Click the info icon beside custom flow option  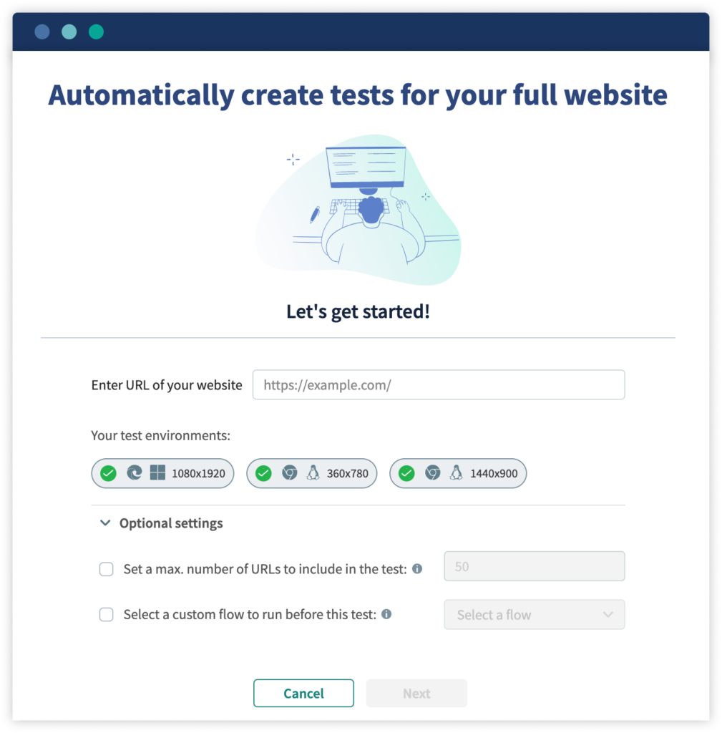[386, 614]
